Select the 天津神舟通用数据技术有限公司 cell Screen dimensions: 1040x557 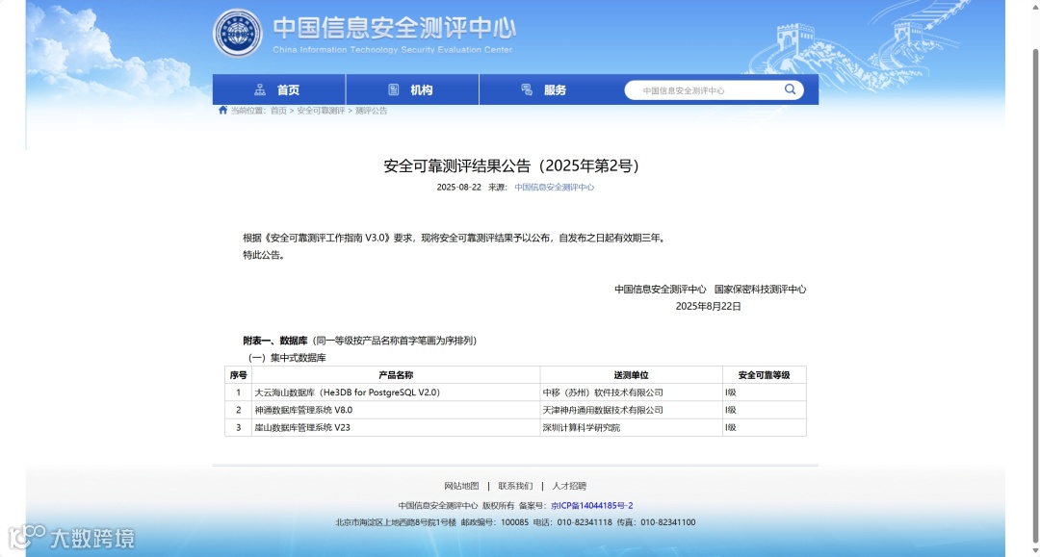click(632, 410)
